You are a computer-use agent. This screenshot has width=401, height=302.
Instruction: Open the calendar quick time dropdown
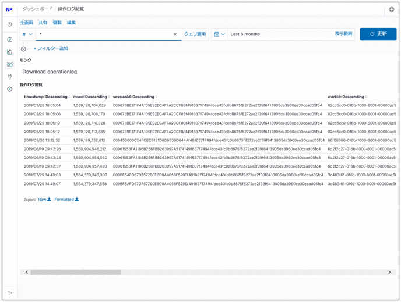point(219,34)
